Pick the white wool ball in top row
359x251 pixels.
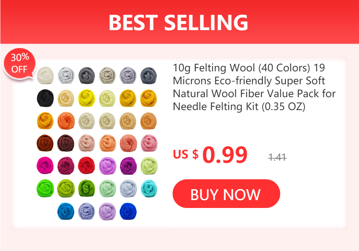click(45, 75)
